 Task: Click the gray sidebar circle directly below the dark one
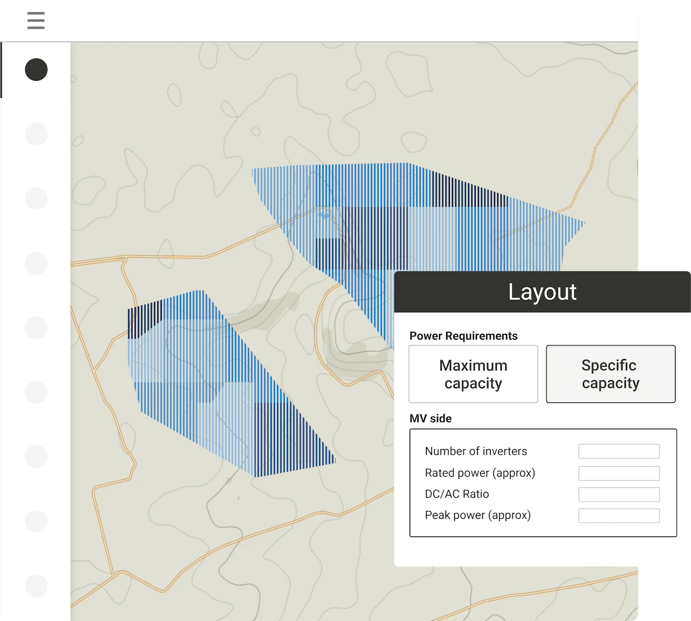36,134
